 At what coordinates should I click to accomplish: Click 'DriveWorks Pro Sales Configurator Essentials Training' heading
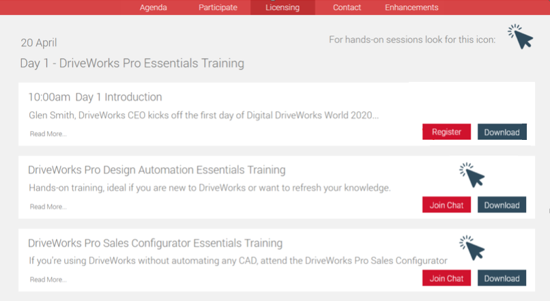coord(156,243)
